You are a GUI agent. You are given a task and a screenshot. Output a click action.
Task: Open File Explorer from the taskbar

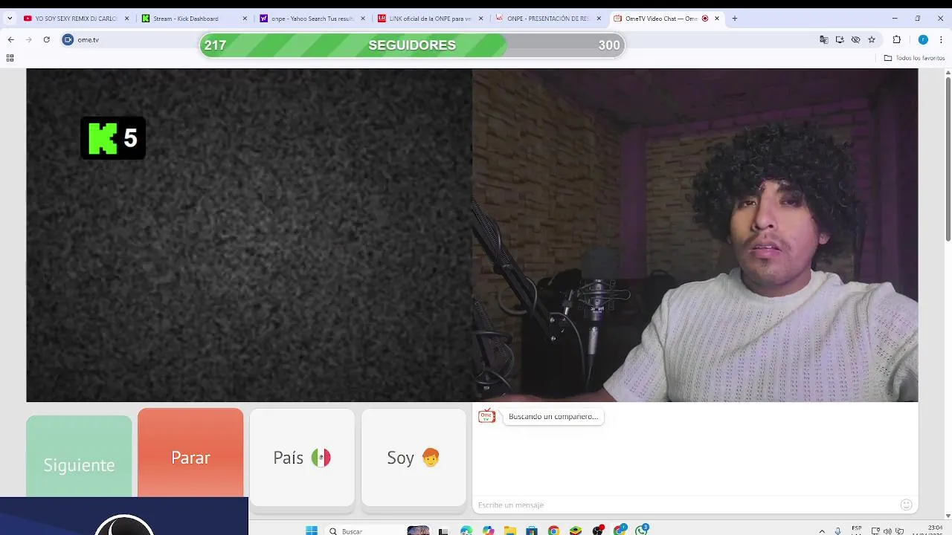point(509,531)
